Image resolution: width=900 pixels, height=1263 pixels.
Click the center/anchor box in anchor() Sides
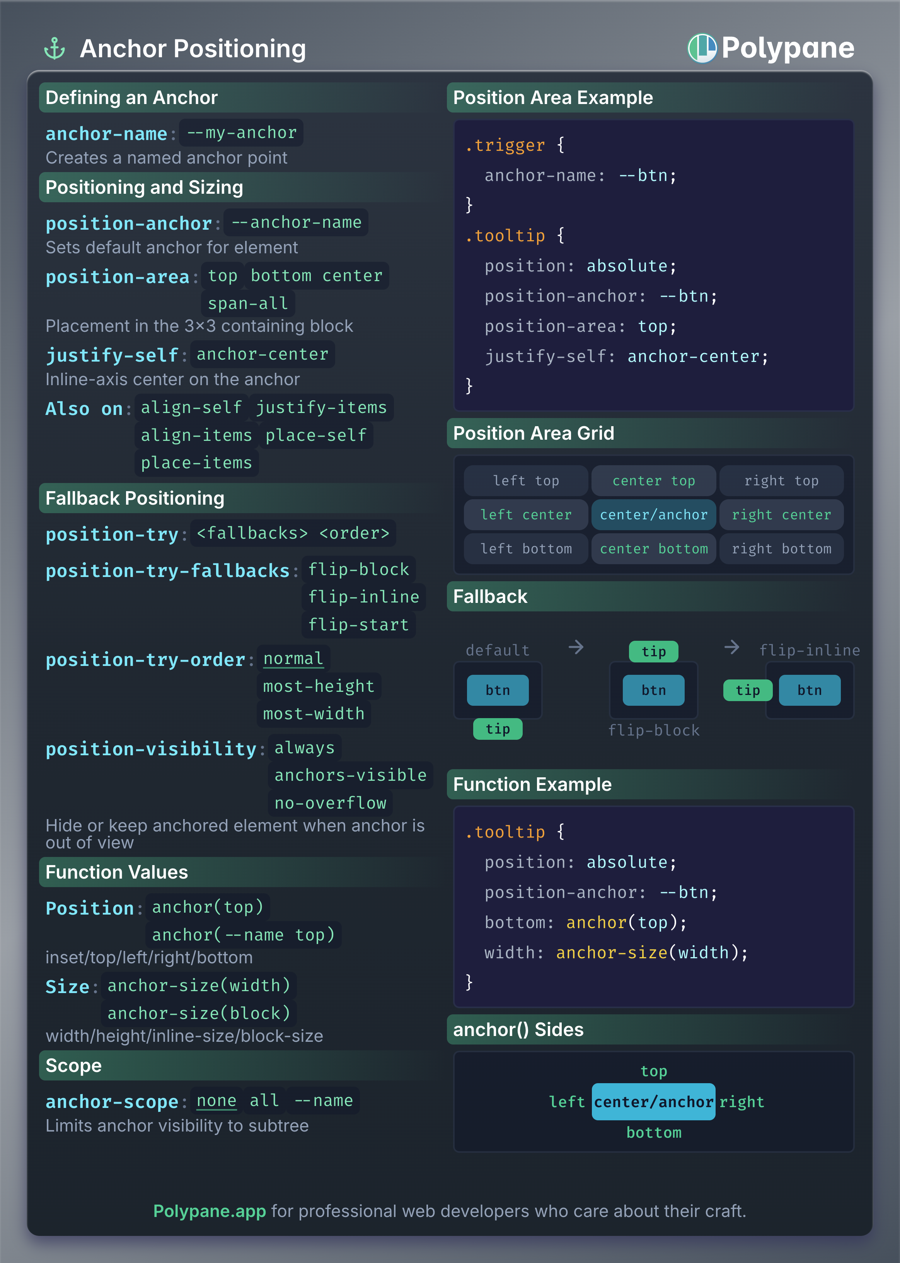(x=653, y=1102)
